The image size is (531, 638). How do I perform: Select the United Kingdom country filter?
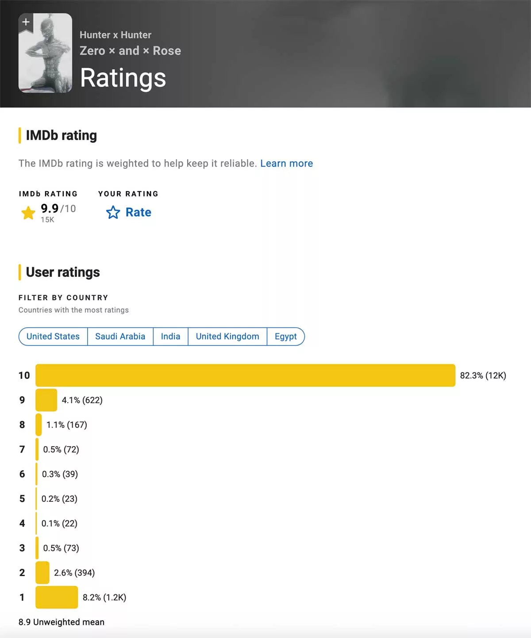point(227,336)
